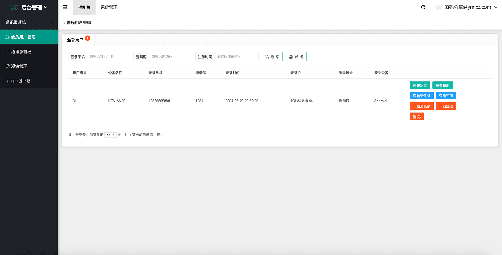This screenshot has width=502, height=255.
Task: Select the 全部用户 tab
Action: (x=78, y=40)
